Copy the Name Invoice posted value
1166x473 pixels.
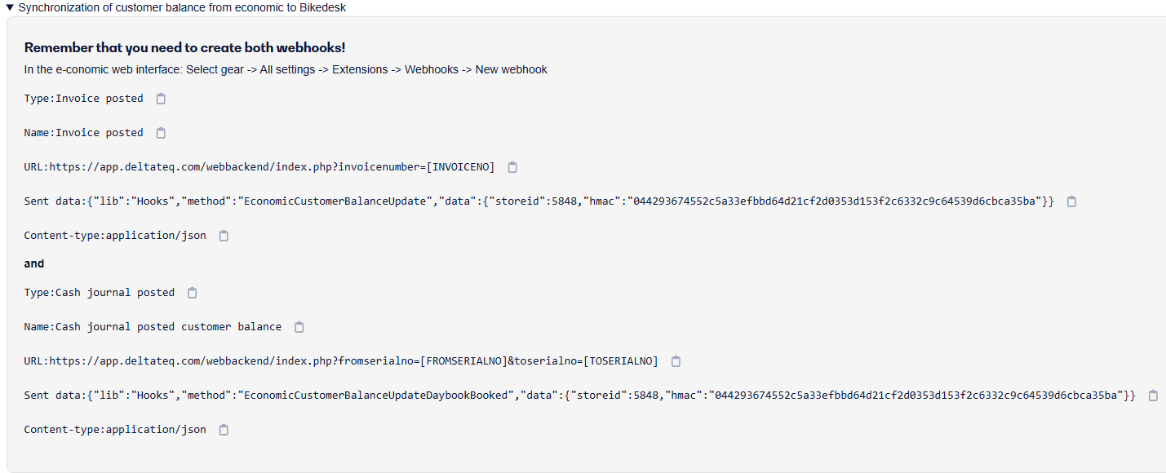161,133
